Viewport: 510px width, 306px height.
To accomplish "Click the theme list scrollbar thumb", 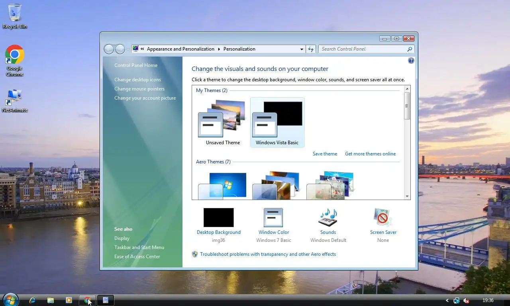I will click(407, 106).
